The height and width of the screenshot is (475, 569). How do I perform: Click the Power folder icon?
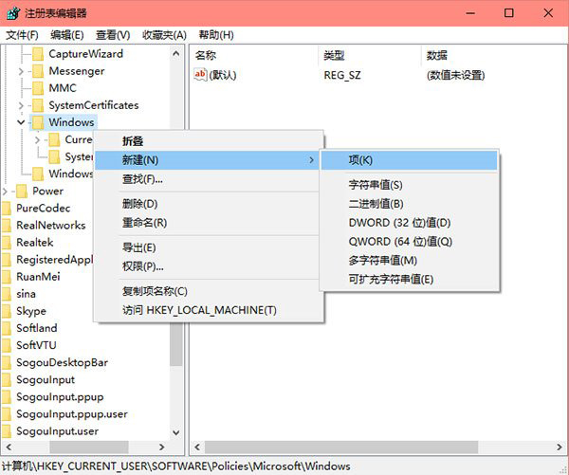[22, 192]
